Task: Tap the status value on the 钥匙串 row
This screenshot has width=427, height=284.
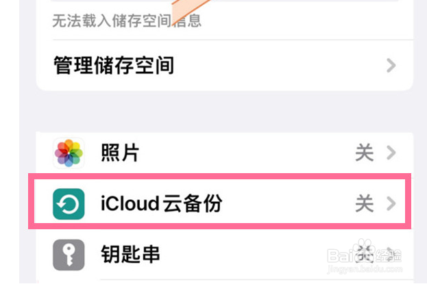Action: [x=364, y=255]
